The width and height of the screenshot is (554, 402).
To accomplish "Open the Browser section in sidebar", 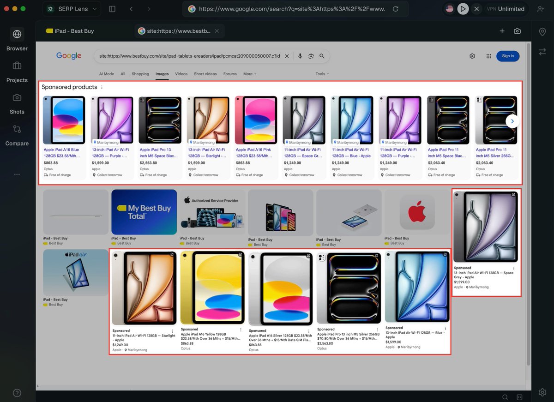I will 17,39.
